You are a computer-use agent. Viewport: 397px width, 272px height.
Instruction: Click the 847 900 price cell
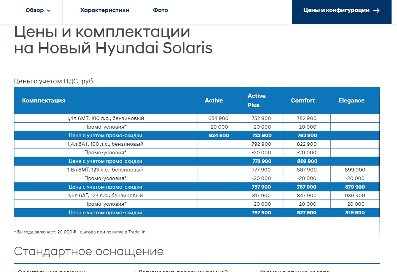(307, 196)
